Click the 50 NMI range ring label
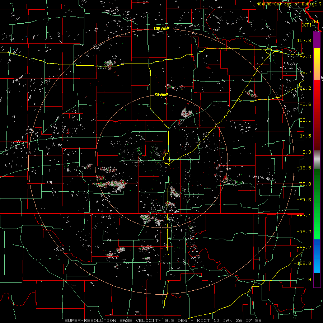This screenshot has width=323, height=323. [x=161, y=95]
